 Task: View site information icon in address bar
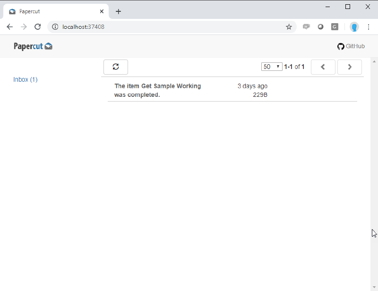[x=55, y=27]
